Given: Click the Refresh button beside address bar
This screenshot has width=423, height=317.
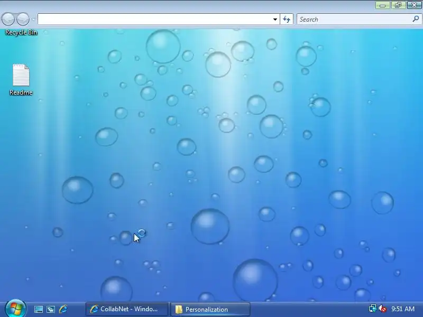Looking at the screenshot, I should 287,19.
